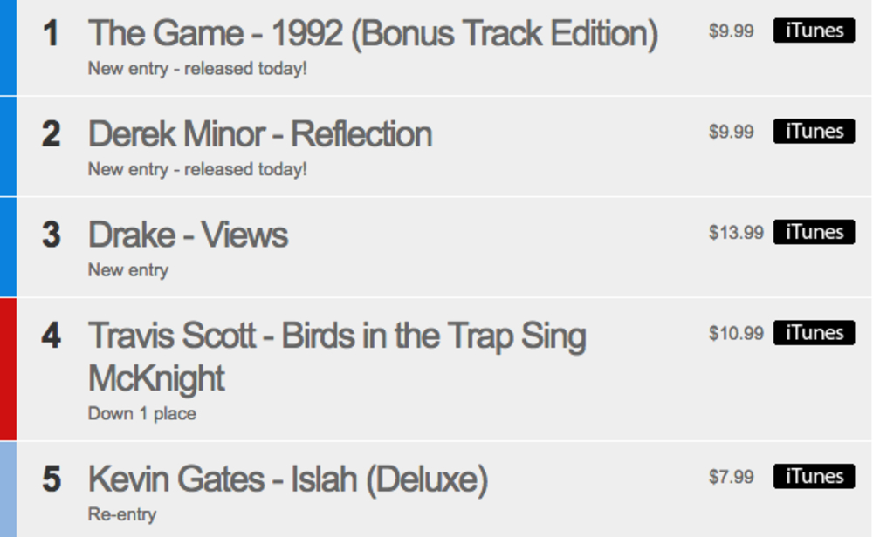Select the $7.99 price for Kevin Gates
Image resolution: width=873 pixels, height=537 pixels.
coord(731,477)
